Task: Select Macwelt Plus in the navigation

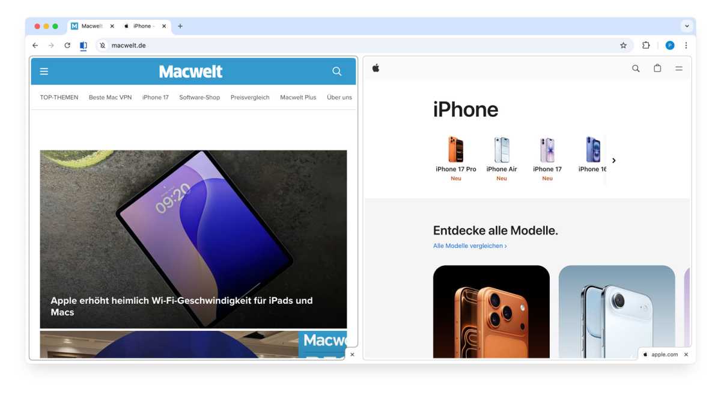Action: coord(297,97)
